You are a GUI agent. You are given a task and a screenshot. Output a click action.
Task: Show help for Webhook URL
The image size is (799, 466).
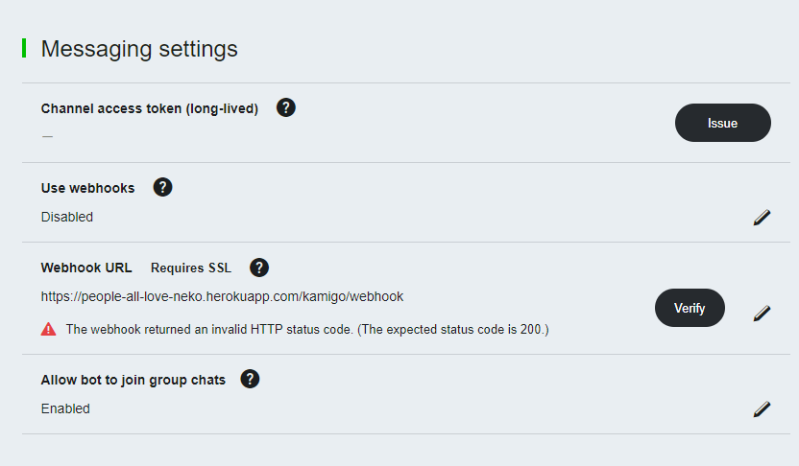coord(259,267)
